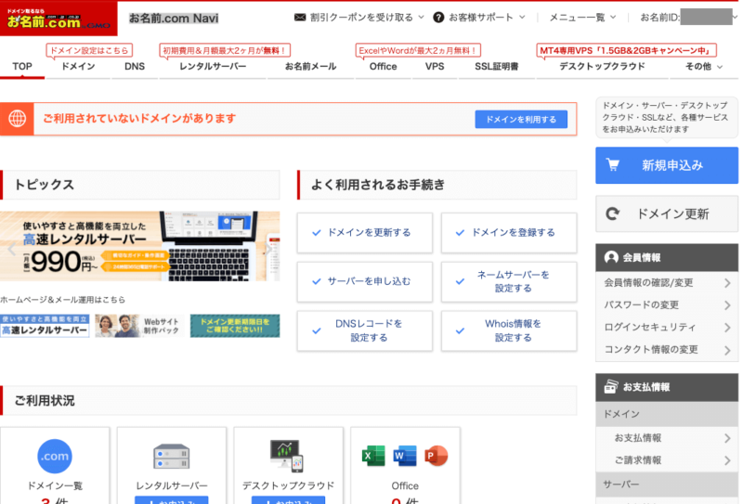The height and width of the screenshot is (504, 743).
Task: Select the TOP tab
Action: [x=22, y=67]
